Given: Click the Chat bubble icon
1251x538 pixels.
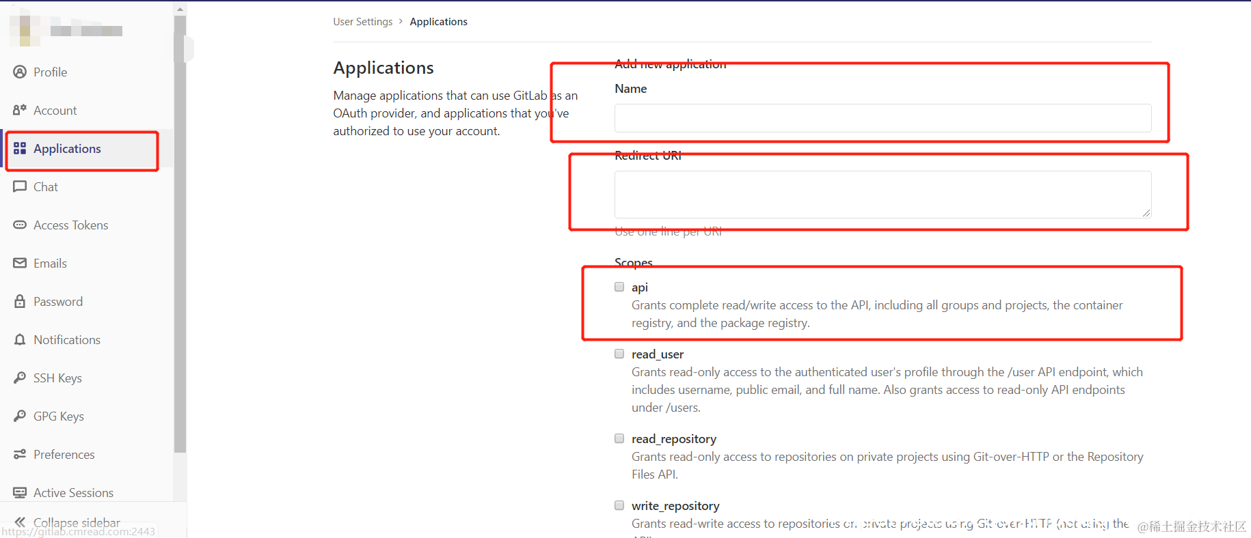Looking at the screenshot, I should (20, 186).
